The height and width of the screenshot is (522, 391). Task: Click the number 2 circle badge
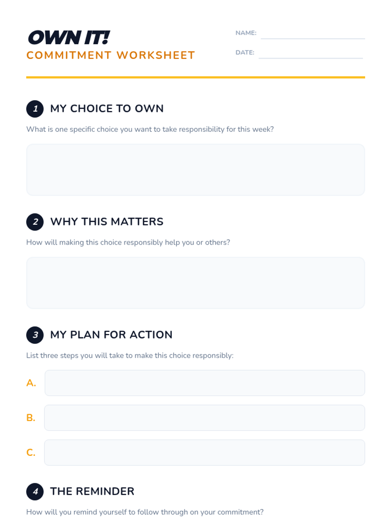point(35,222)
